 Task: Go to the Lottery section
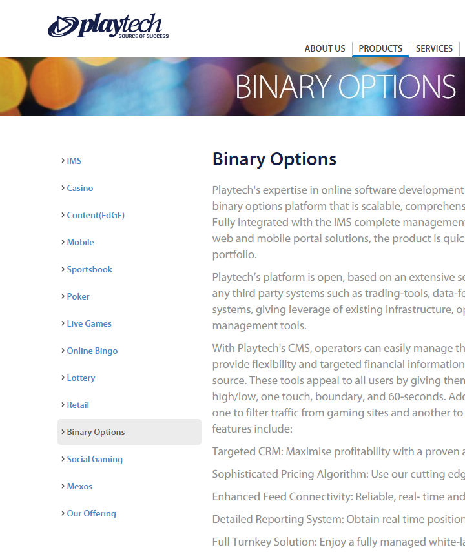coord(81,378)
